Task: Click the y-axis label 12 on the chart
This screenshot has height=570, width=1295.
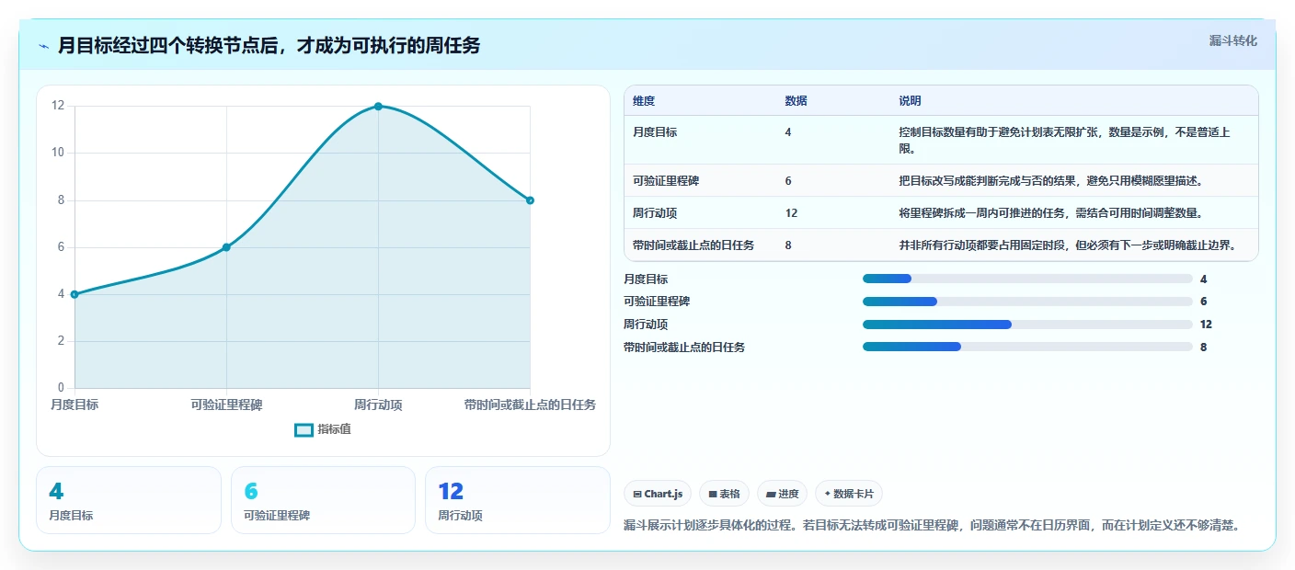Action: point(58,106)
